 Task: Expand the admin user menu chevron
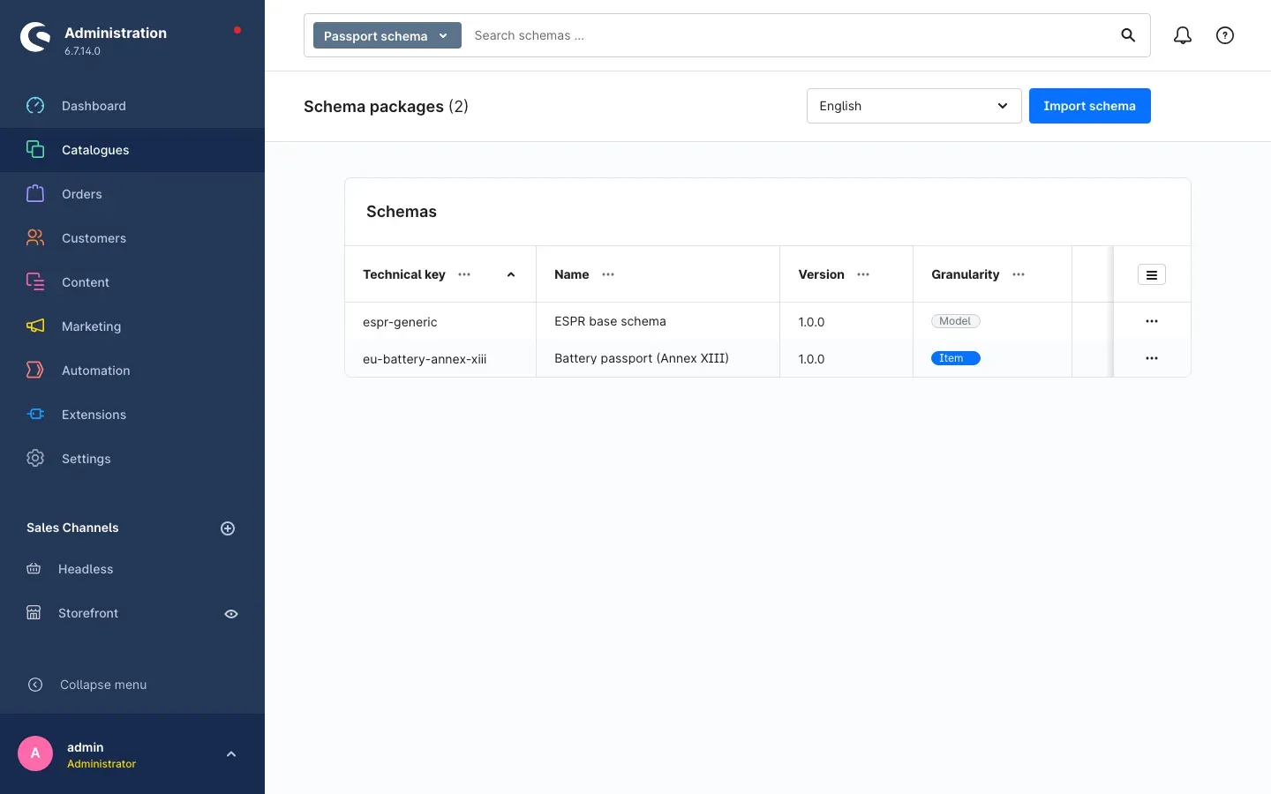pyautogui.click(x=231, y=754)
